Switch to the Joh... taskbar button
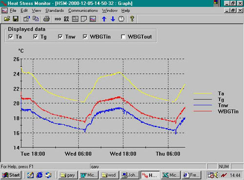This screenshot has height=180, width=244. (130, 175)
